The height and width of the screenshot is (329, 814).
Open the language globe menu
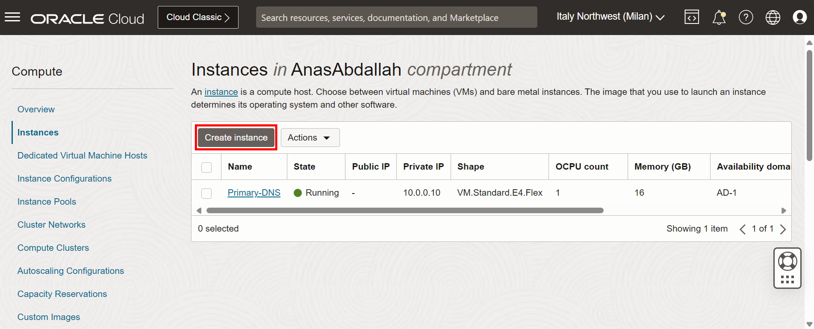(773, 18)
